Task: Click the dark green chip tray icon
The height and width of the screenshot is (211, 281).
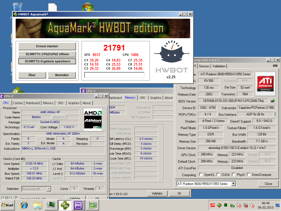Action: (x=226, y=205)
